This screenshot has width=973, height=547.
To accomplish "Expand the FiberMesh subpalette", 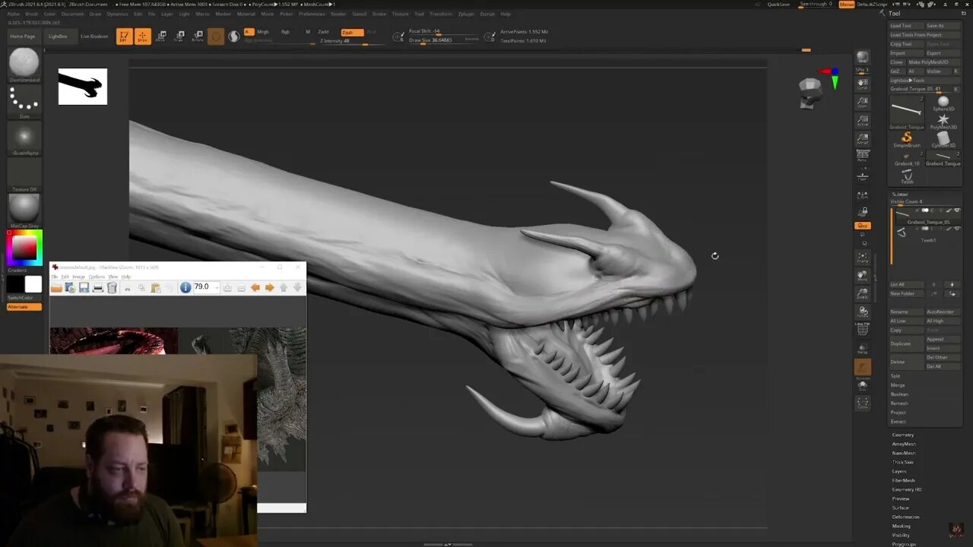I will click(904, 480).
